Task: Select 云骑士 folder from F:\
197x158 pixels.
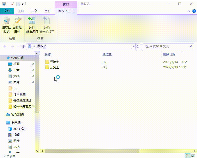Action: (52, 62)
